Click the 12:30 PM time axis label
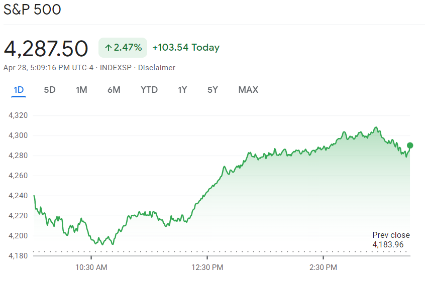The image size is (425, 283). 207,267
